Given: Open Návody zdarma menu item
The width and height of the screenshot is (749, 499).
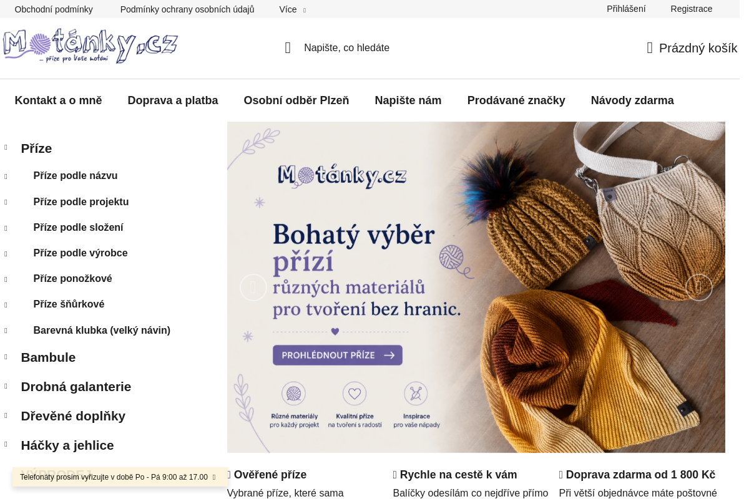Looking at the screenshot, I should [x=632, y=100].
